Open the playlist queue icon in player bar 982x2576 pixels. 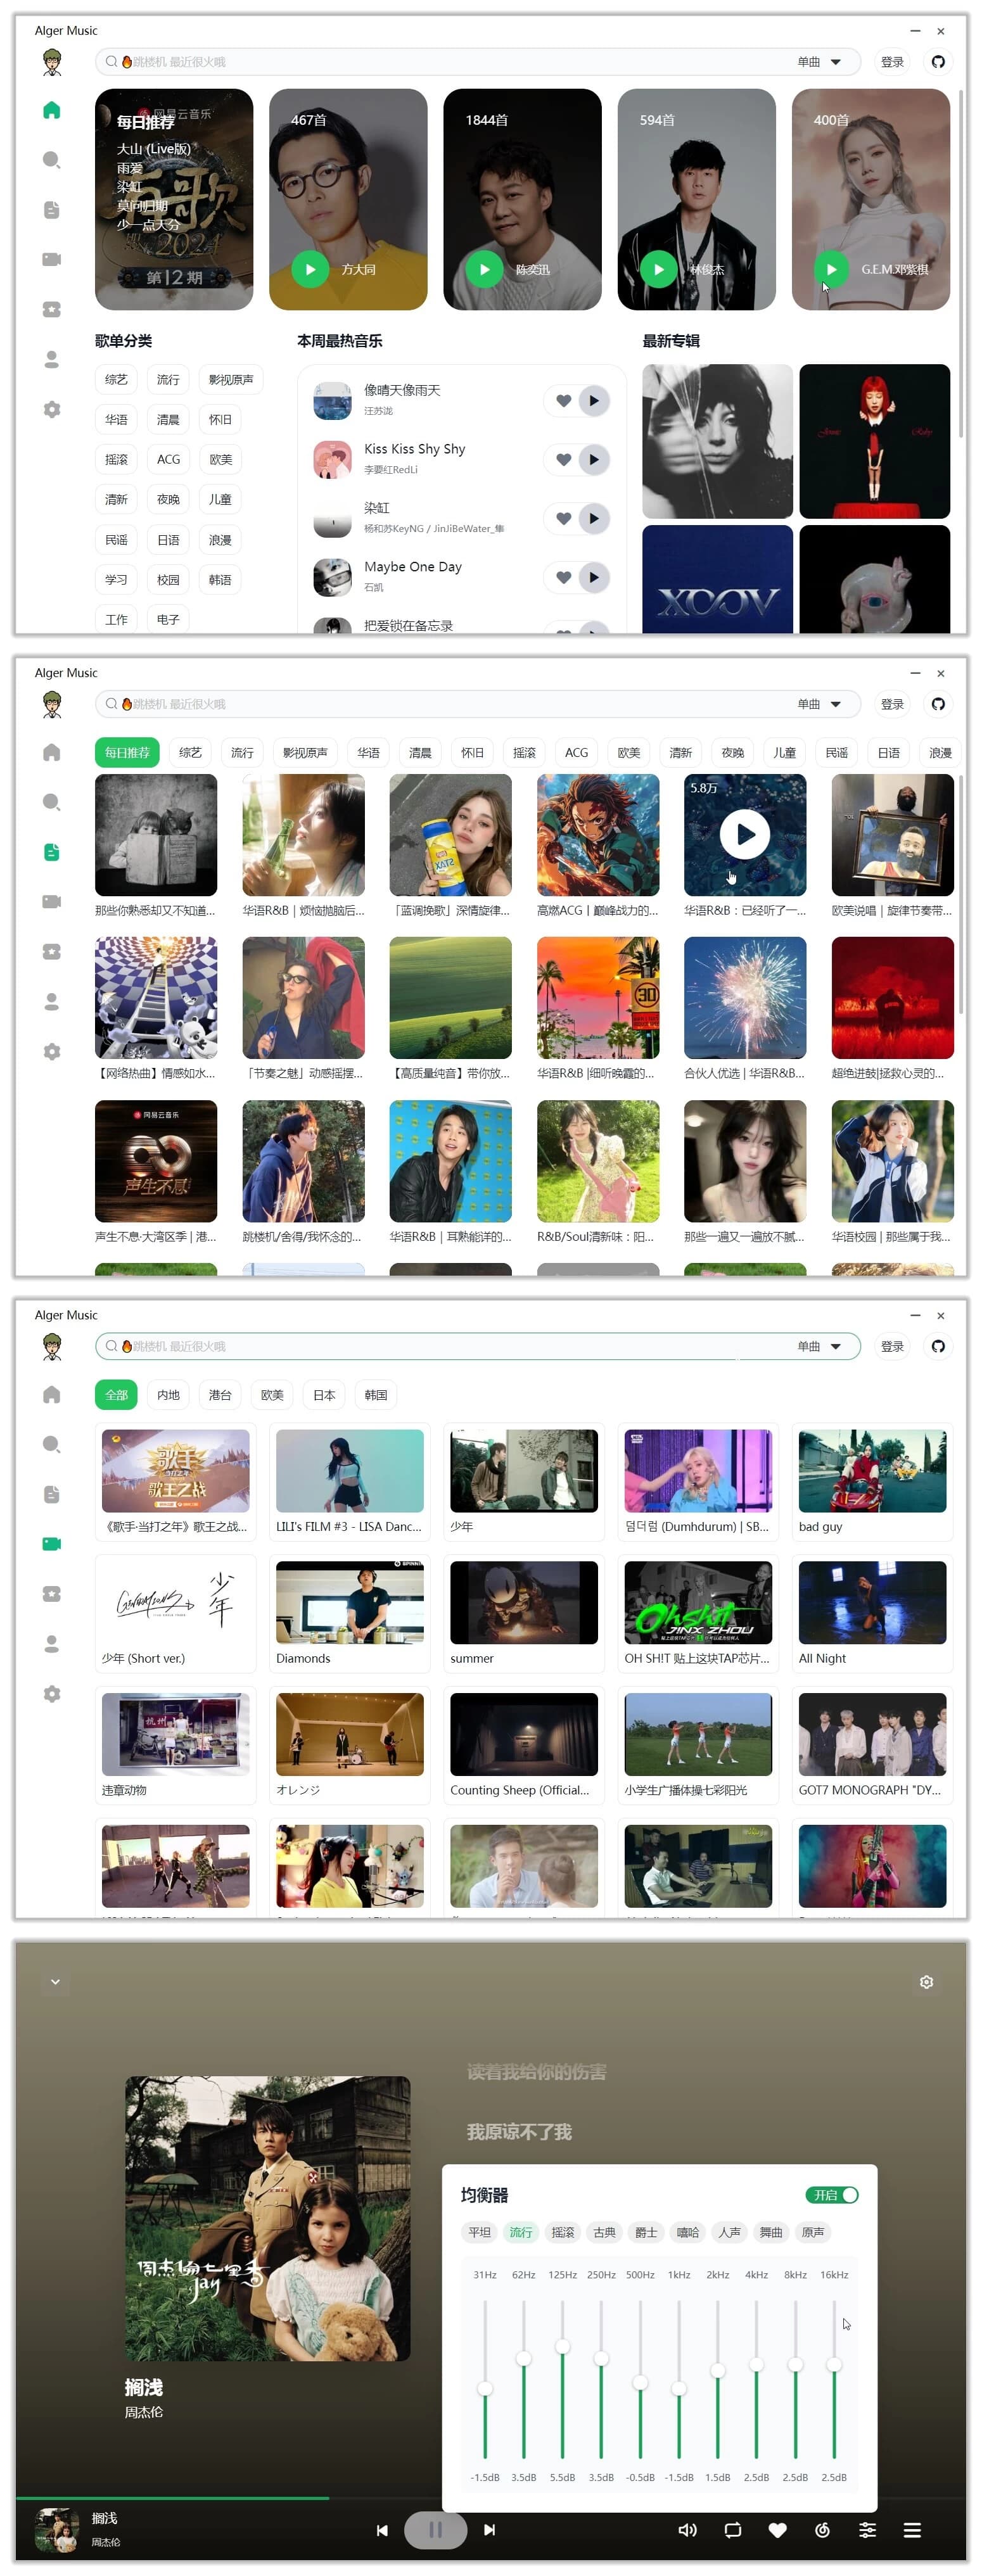912,2530
